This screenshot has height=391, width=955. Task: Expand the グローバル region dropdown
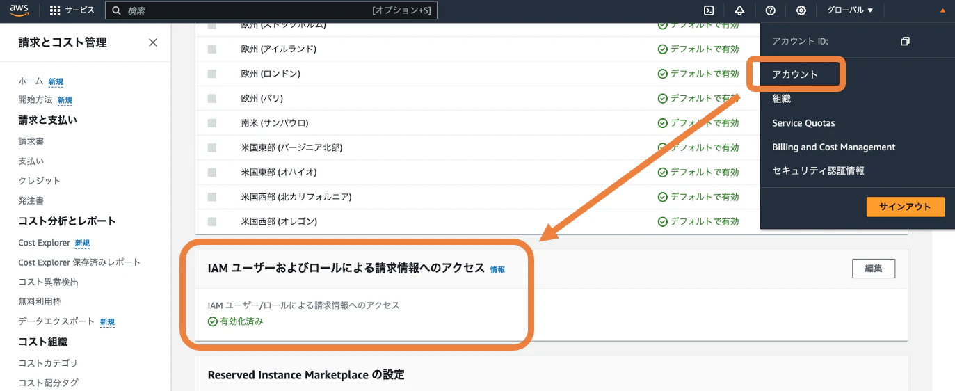pyautogui.click(x=850, y=10)
